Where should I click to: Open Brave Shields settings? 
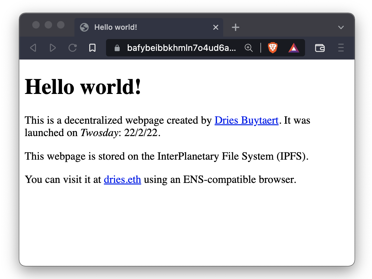272,48
